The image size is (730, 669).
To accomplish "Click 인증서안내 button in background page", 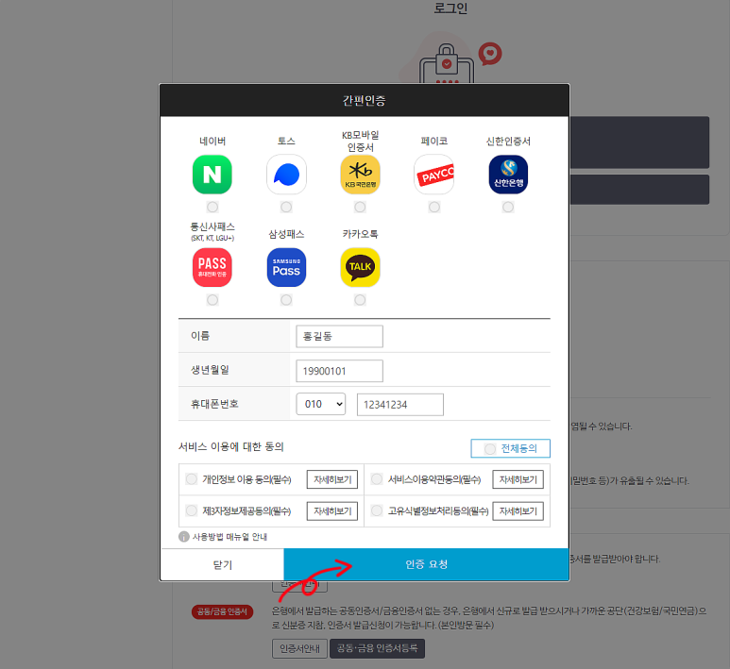I will pos(299,648).
